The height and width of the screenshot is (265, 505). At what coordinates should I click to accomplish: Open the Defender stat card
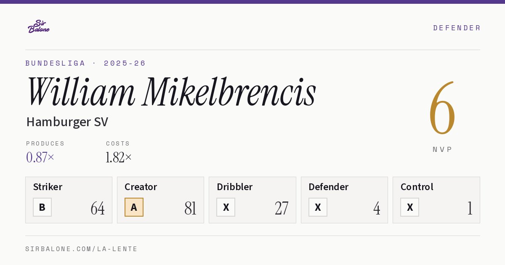click(344, 200)
